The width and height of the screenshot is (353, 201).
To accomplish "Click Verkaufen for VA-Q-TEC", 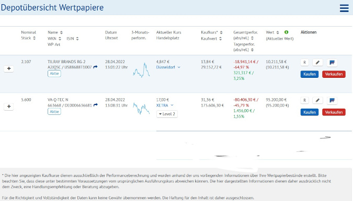I will [x=334, y=112].
